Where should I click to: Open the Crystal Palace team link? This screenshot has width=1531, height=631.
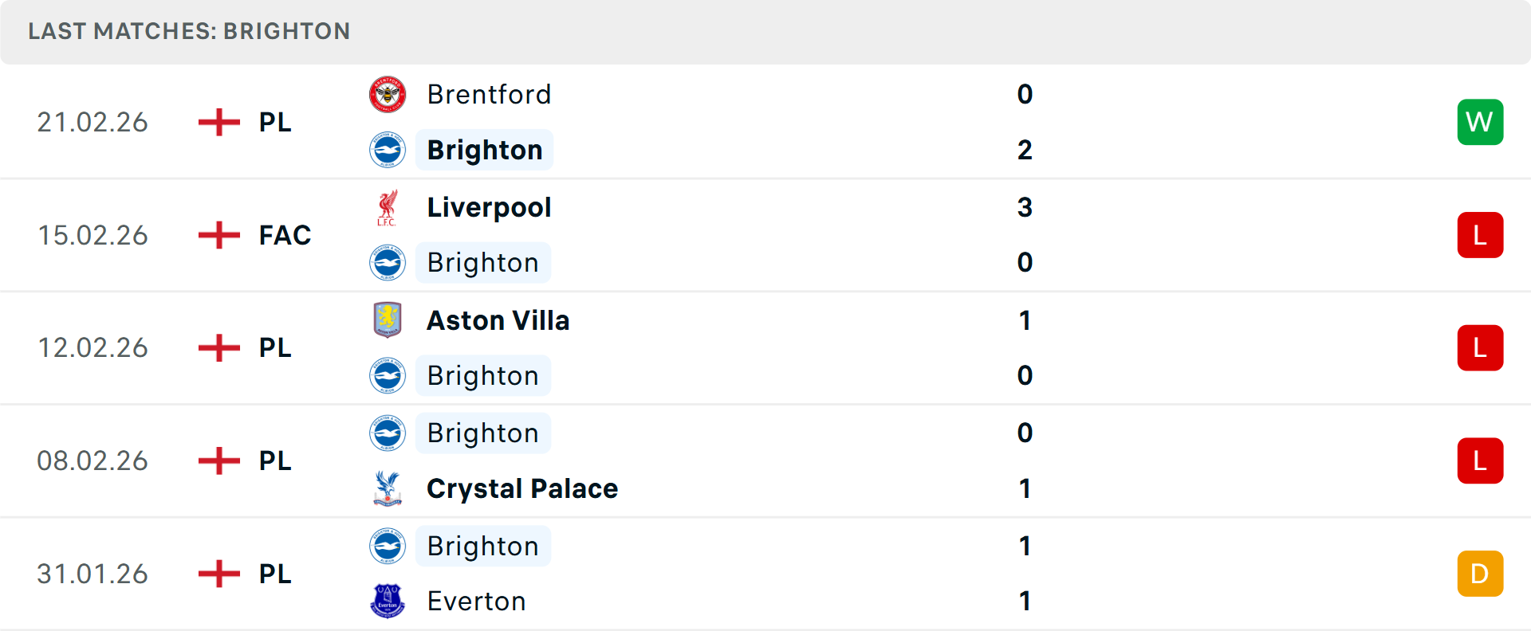[x=522, y=488]
